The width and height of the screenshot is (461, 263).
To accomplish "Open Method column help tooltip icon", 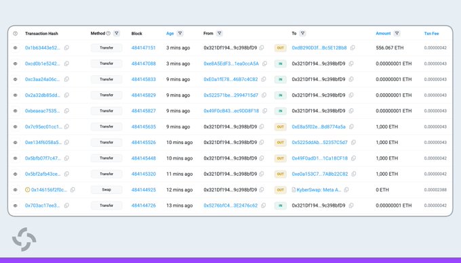I will (108, 33).
